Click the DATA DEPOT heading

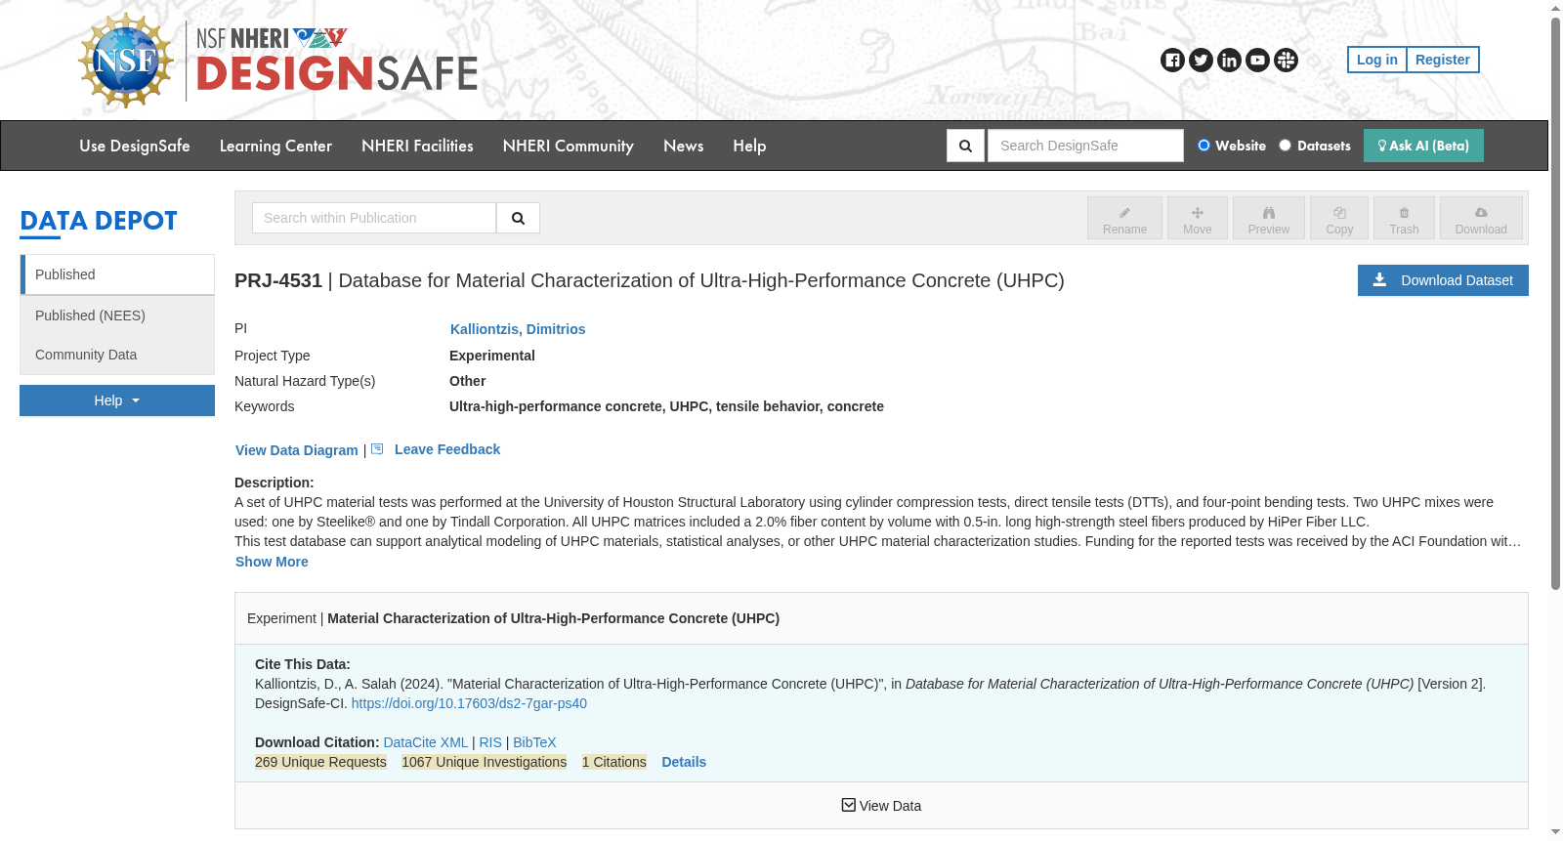coord(99,221)
